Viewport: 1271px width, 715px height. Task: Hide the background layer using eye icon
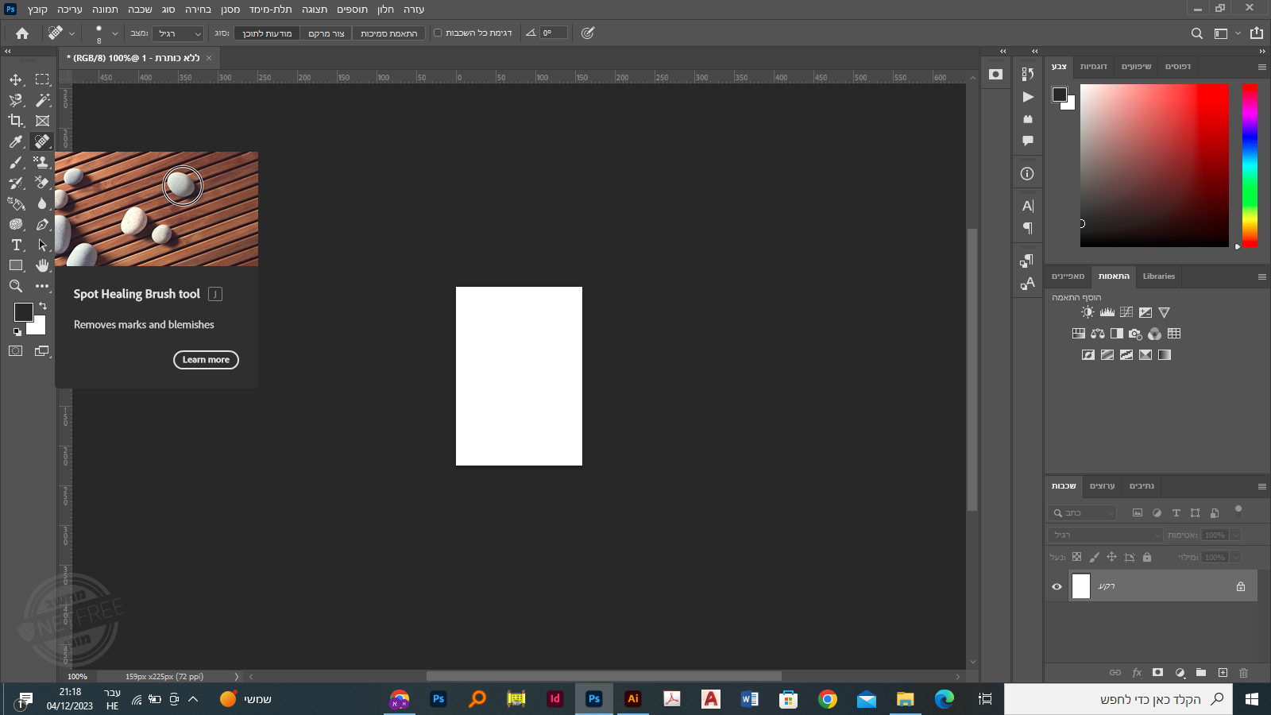(x=1057, y=587)
